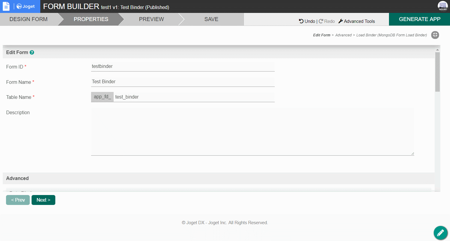Viewport: 450px width, 241px height.
Task: Click the Generate App button
Action: pyautogui.click(x=420, y=19)
